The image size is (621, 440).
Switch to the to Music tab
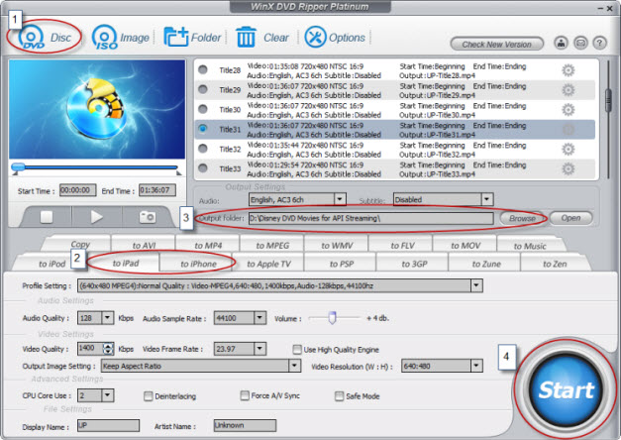(x=530, y=246)
